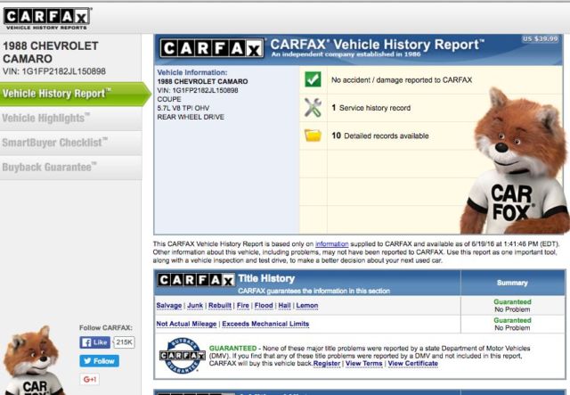Click the Salvage title link
The width and height of the screenshot is (570, 395).
(169, 306)
